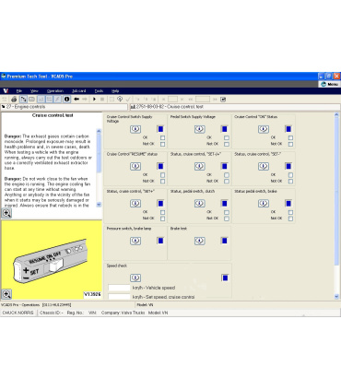341x390 pixels.
Task: Check OK for Pedal Switch Supply Voltage
Action: (x=227, y=137)
